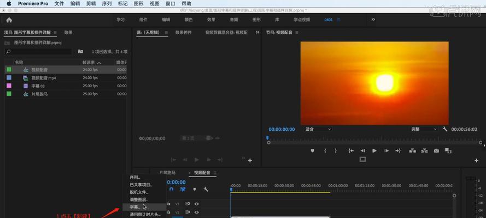Viewport: 486px width, 218px height.
Task: Play the Program monitor preview
Action: [374, 150]
